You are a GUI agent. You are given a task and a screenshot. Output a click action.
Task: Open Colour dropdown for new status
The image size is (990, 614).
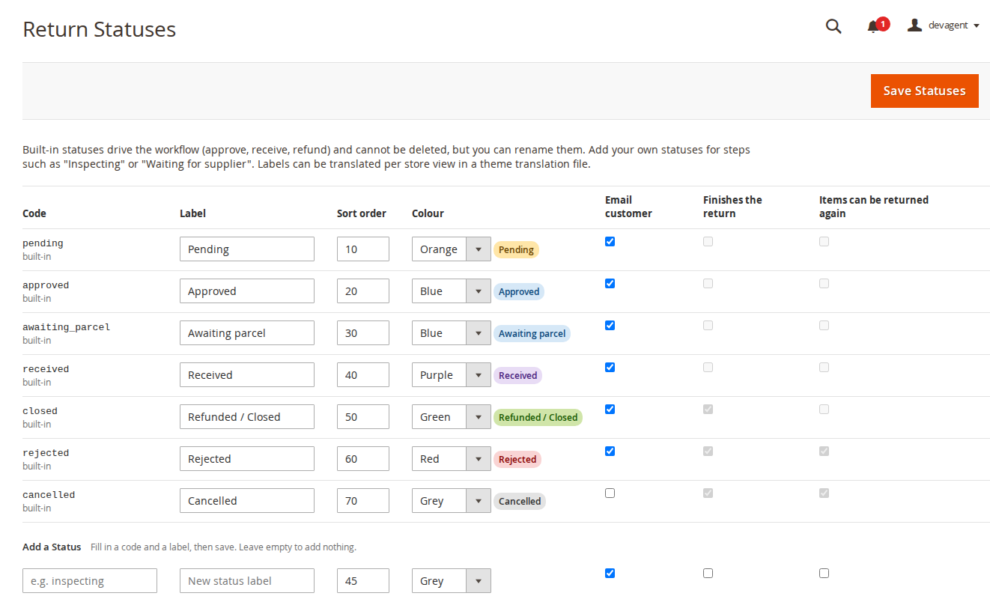pos(452,581)
